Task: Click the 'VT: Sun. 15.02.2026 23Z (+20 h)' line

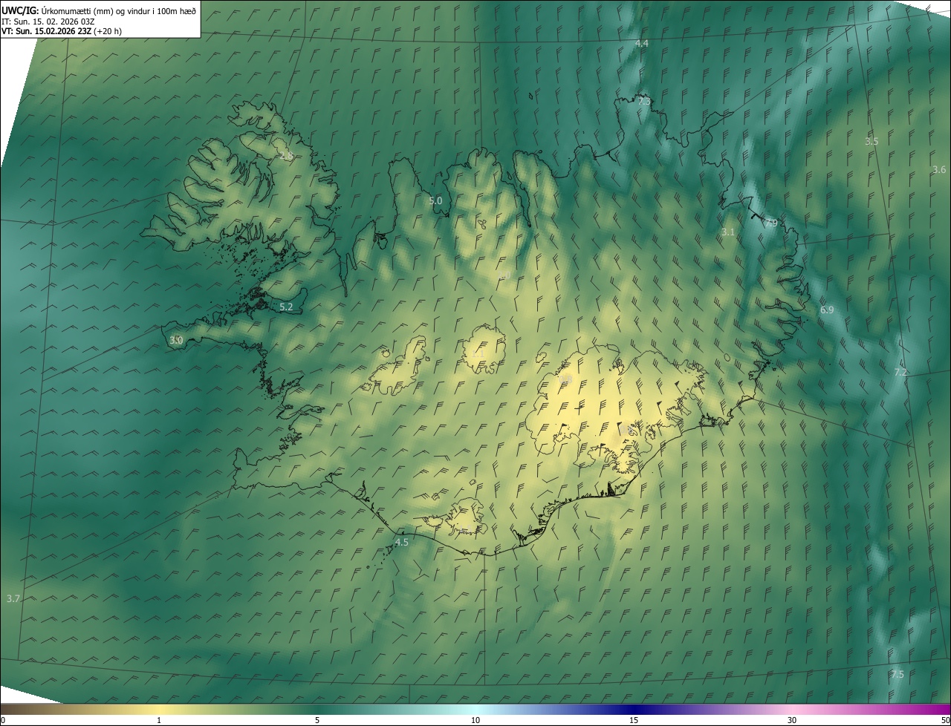Action: [62, 31]
